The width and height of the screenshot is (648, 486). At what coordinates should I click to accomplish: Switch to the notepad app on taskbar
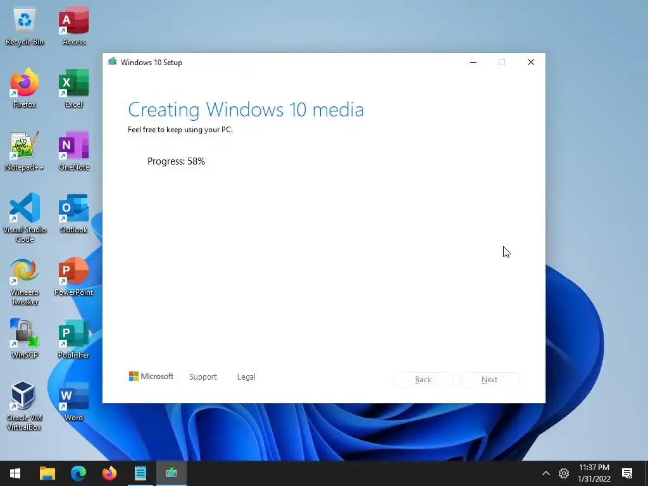[140, 473]
